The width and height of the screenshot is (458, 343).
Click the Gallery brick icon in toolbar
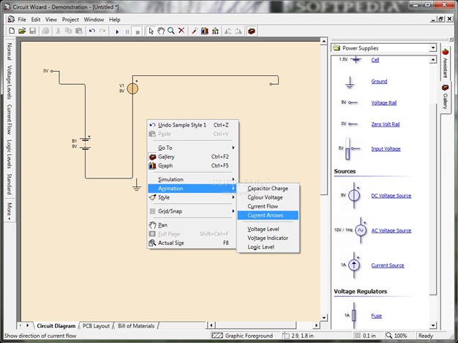pyautogui.click(x=252, y=31)
